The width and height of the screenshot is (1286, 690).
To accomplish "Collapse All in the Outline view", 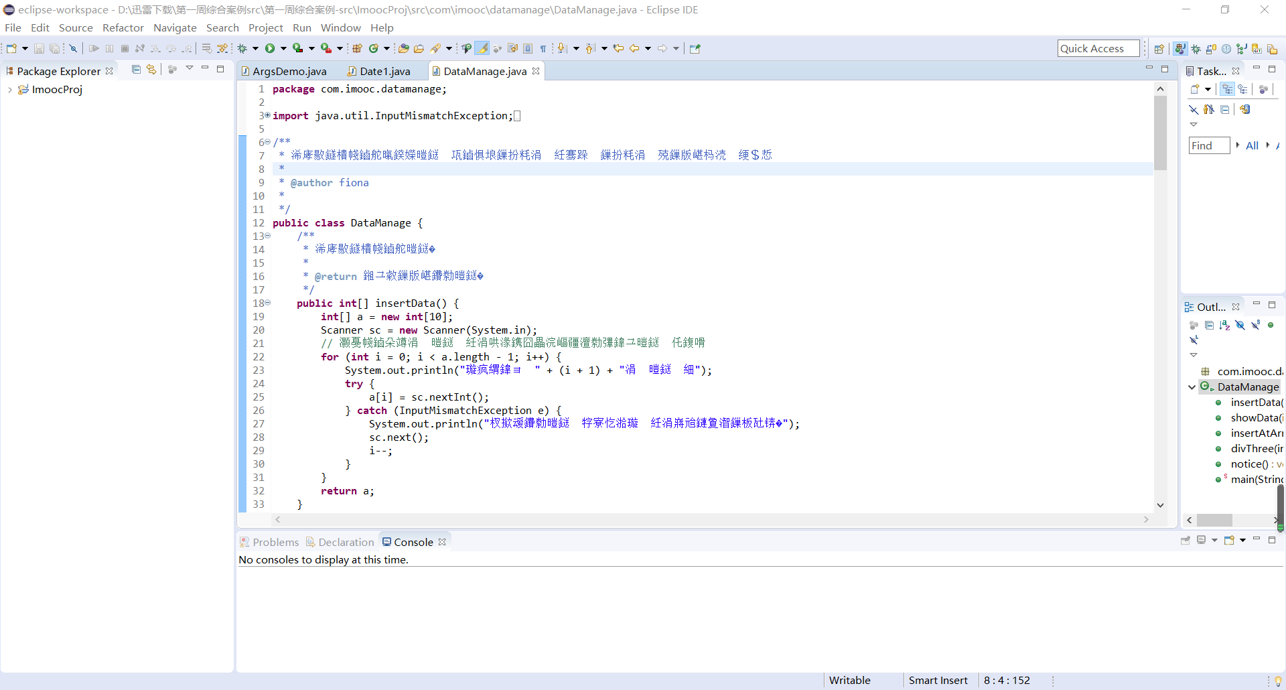I will click(1209, 326).
